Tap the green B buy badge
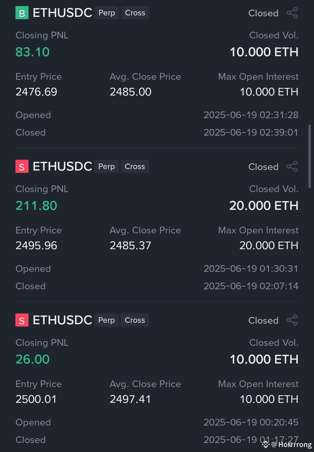314x452 pixels. (22, 13)
